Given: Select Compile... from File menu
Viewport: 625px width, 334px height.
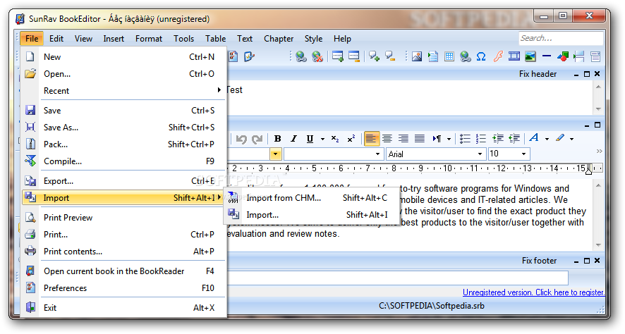Looking at the screenshot, I should coord(125,161).
